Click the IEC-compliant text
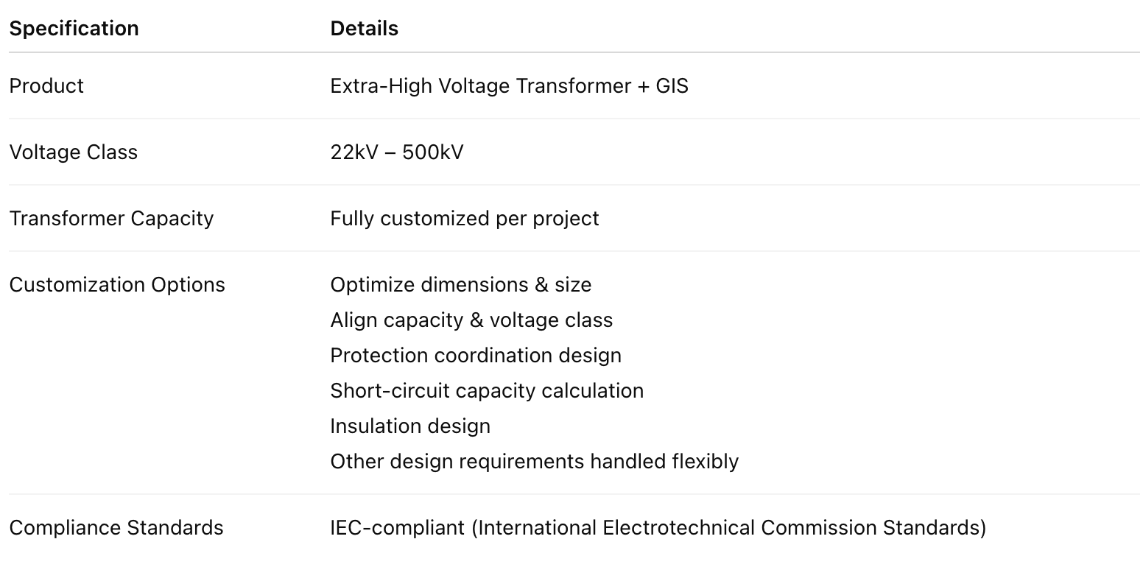The image size is (1143, 567). point(397,528)
